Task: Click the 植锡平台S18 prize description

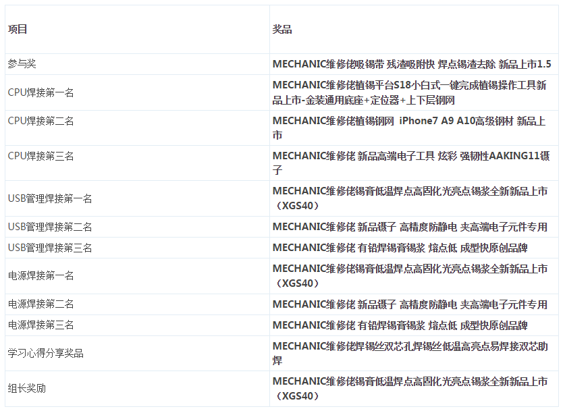Action: pyautogui.click(x=409, y=92)
